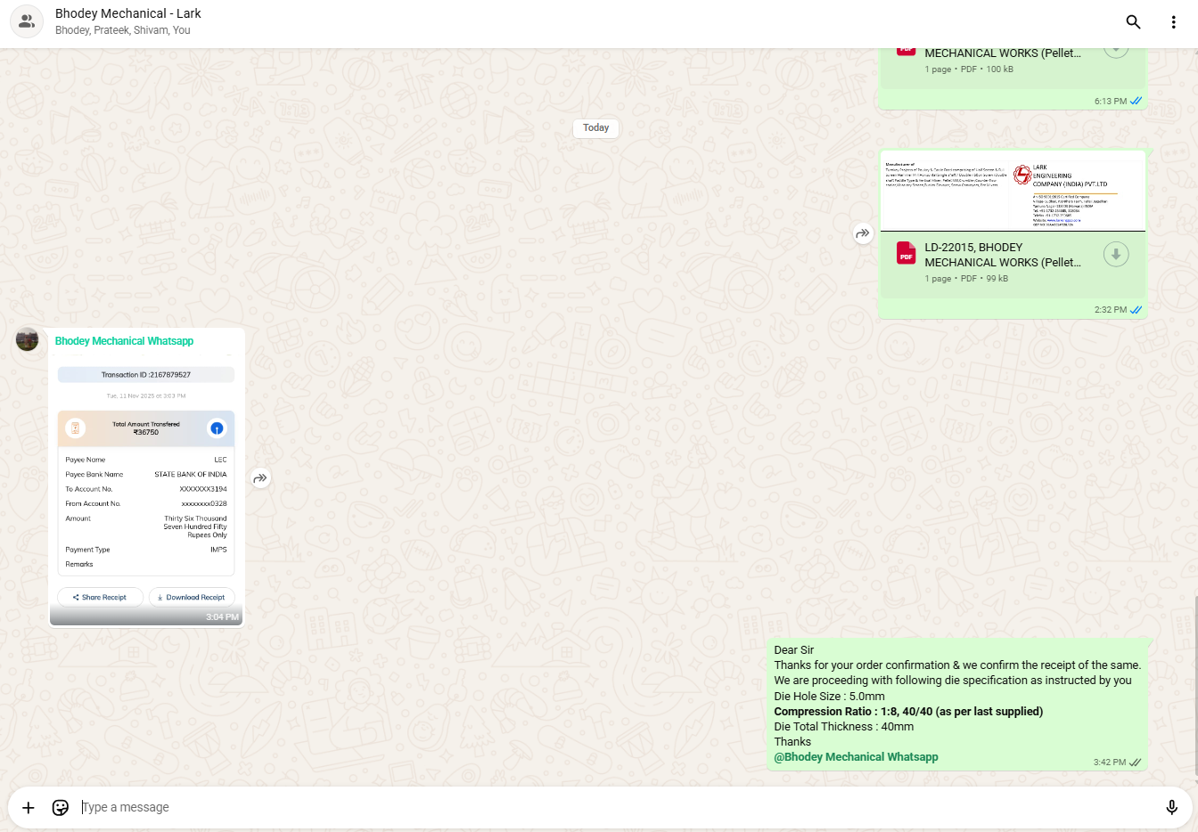Click the group avatar icon in header
The height and width of the screenshot is (832, 1198).
click(x=27, y=22)
